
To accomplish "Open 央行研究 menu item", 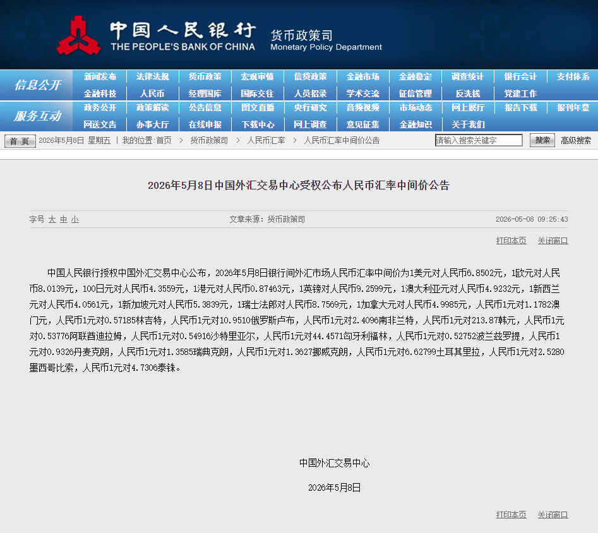I will [311, 107].
